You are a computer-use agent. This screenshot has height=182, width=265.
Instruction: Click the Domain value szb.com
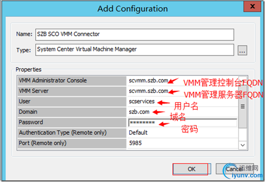[x=139, y=112]
